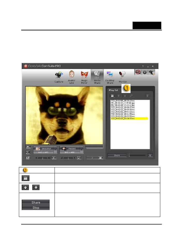
Task: Switch to Avatar Live mode
Action: point(72,77)
